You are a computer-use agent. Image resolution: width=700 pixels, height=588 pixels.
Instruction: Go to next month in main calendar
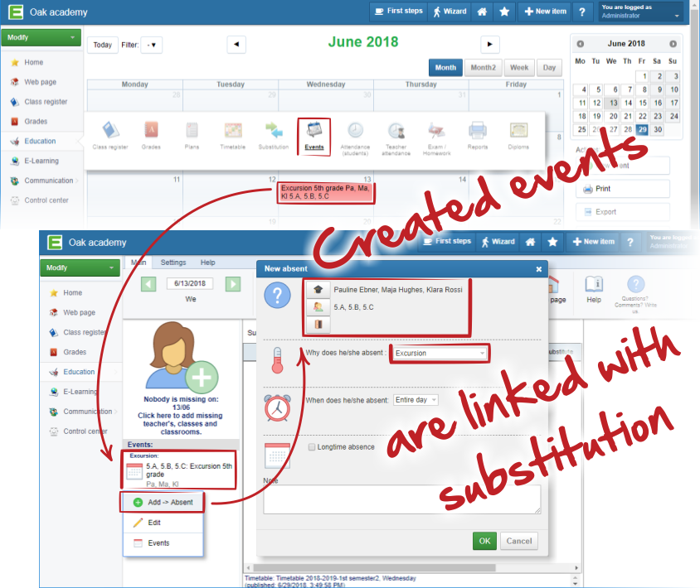(x=491, y=45)
